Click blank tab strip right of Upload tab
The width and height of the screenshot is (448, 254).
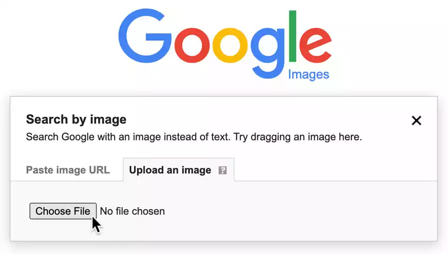pyautogui.click(x=334, y=170)
